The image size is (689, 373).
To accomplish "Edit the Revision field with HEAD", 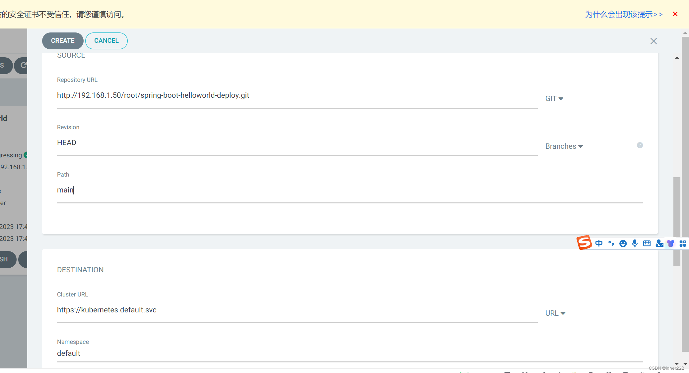I will click(x=297, y=143).
